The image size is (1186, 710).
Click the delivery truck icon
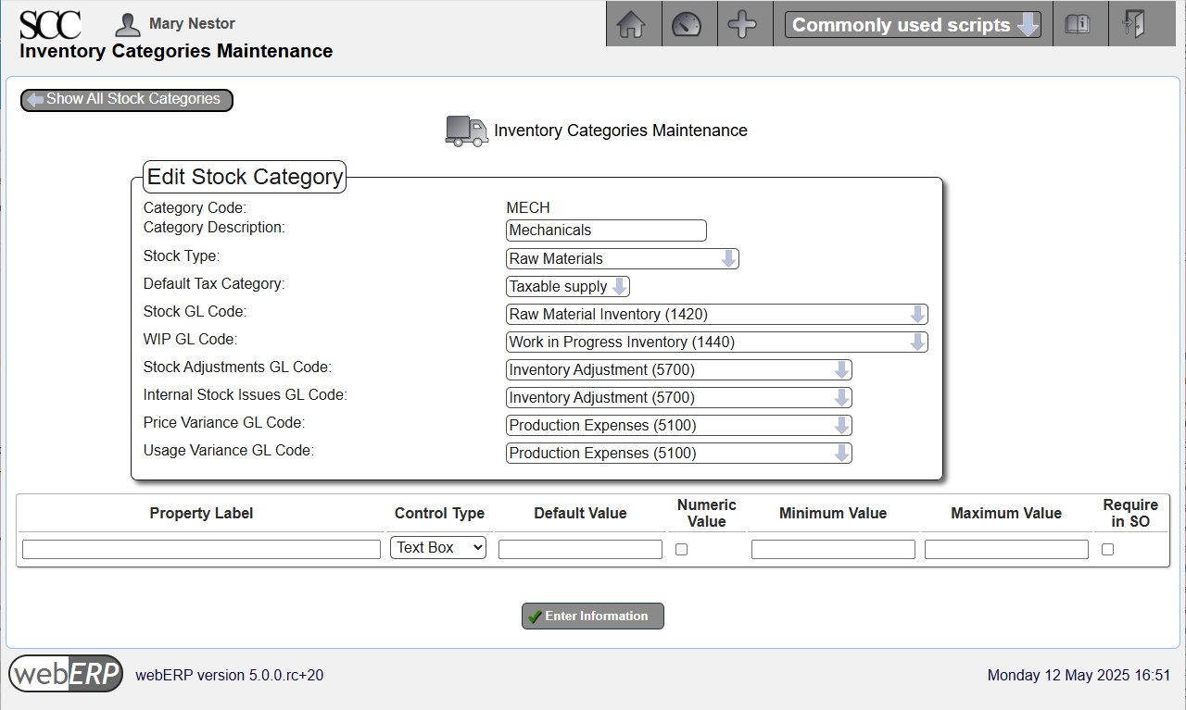(467, 131)
